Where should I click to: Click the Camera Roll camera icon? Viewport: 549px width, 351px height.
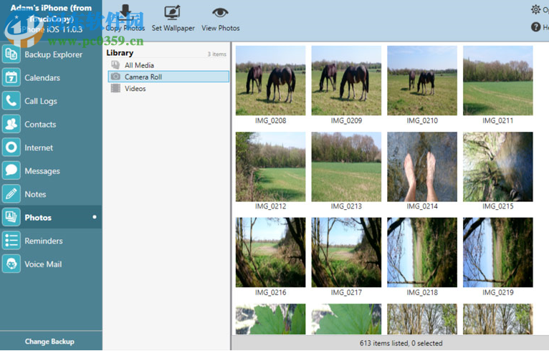115,77
